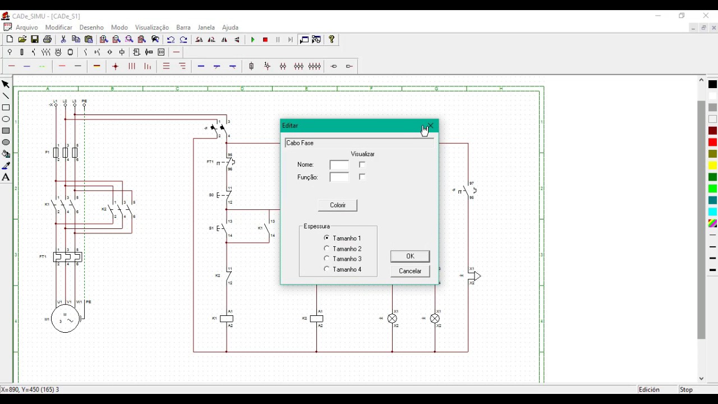The height and width of the screenshot is (404, 718).
Task: Click the scroll down arrow
Action: [701, 379]
